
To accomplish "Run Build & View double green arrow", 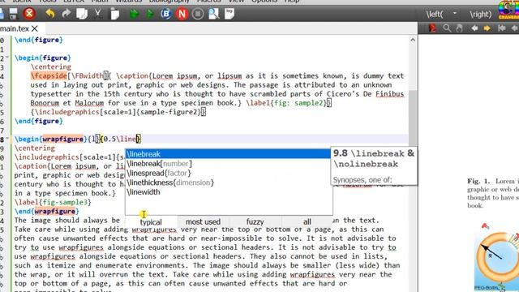I will [x=134, y=14].
